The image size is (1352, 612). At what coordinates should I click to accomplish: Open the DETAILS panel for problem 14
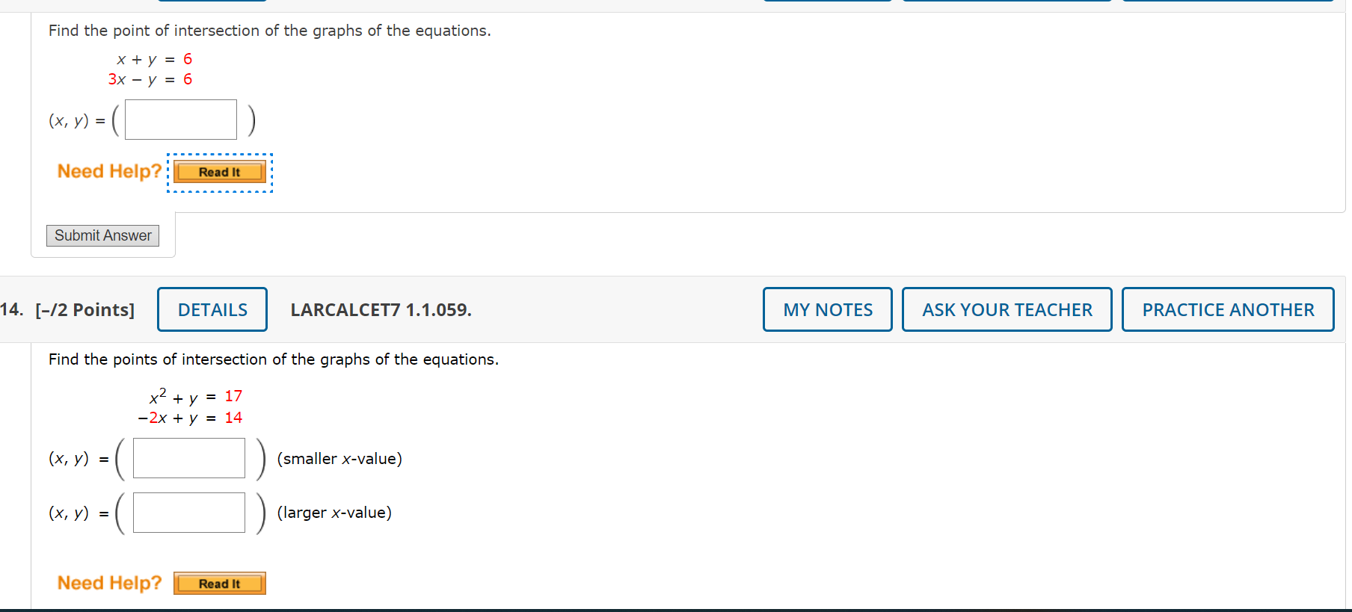212,309
